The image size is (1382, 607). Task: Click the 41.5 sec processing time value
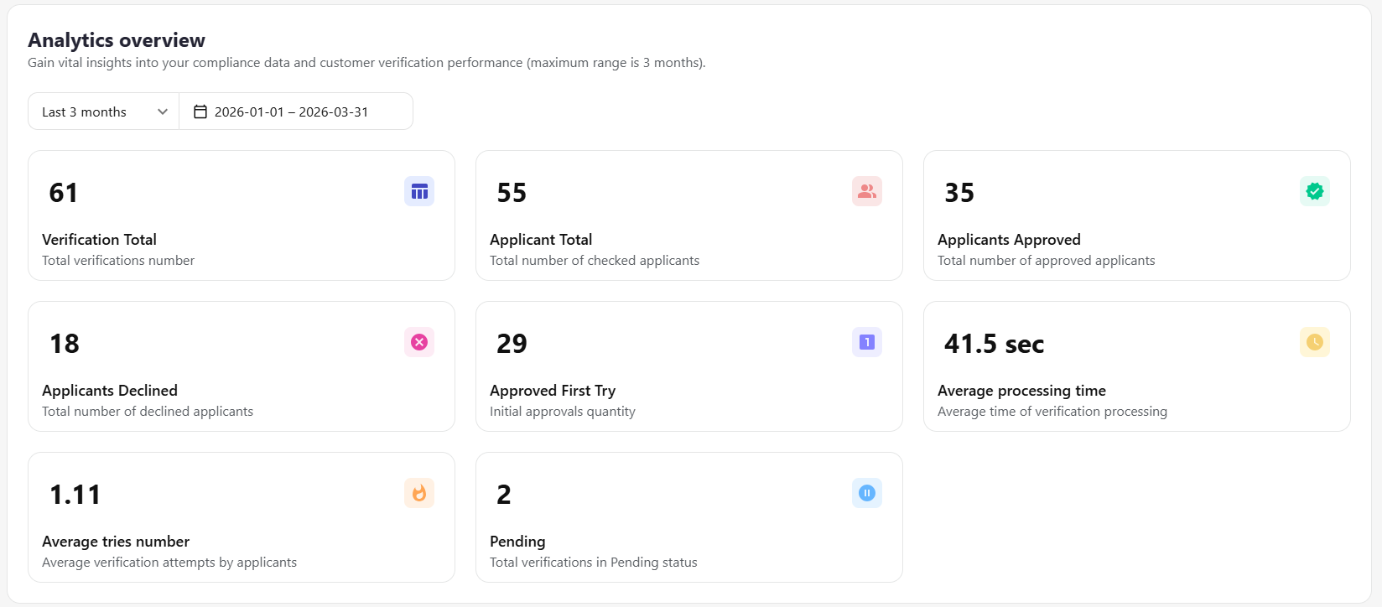(x=995, y=344)
